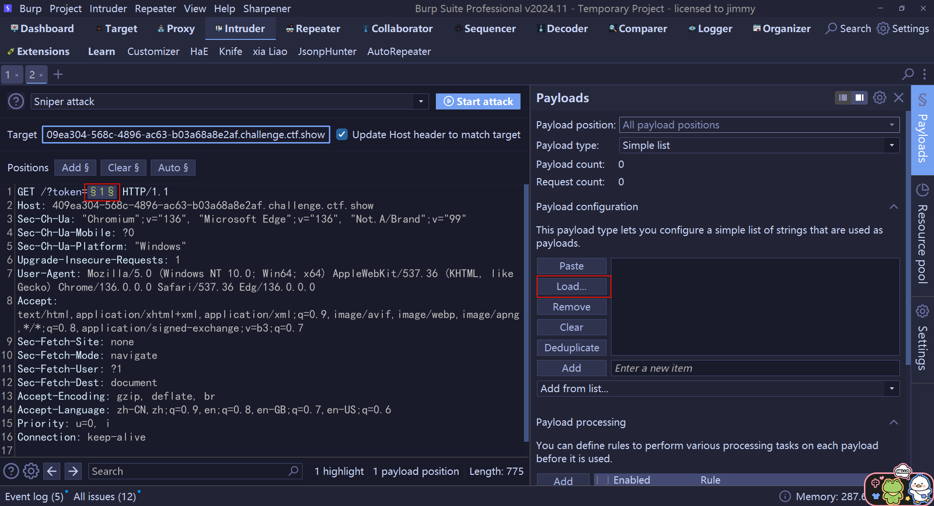This screenshot has width=934, height=506.
Task: Open the Organizer tab
Action: [x=782, y=29]
